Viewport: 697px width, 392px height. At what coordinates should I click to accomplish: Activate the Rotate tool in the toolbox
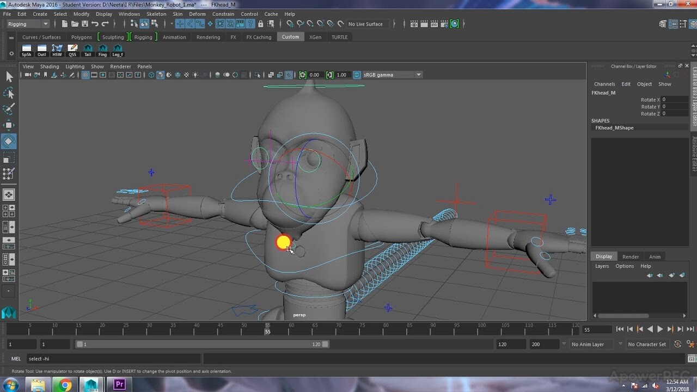9,141
